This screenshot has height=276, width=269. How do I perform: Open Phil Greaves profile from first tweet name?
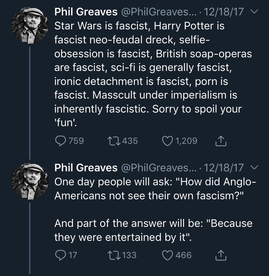pos(86,12)
